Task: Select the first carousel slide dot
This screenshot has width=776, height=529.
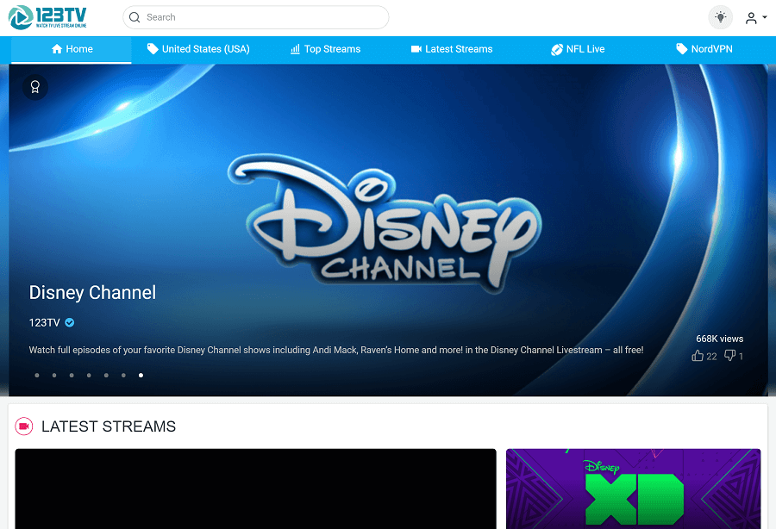Action: [x=37, y=376]
